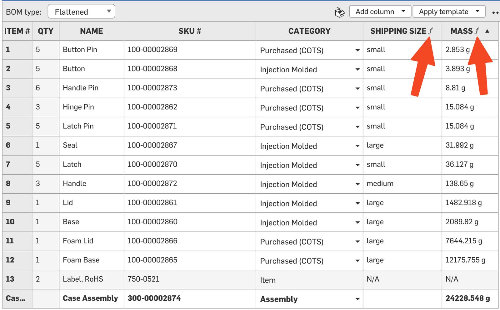This screenshot has height=310, width=500.
Task: Select the Foam Base name cell
Action: pos(81,260)
